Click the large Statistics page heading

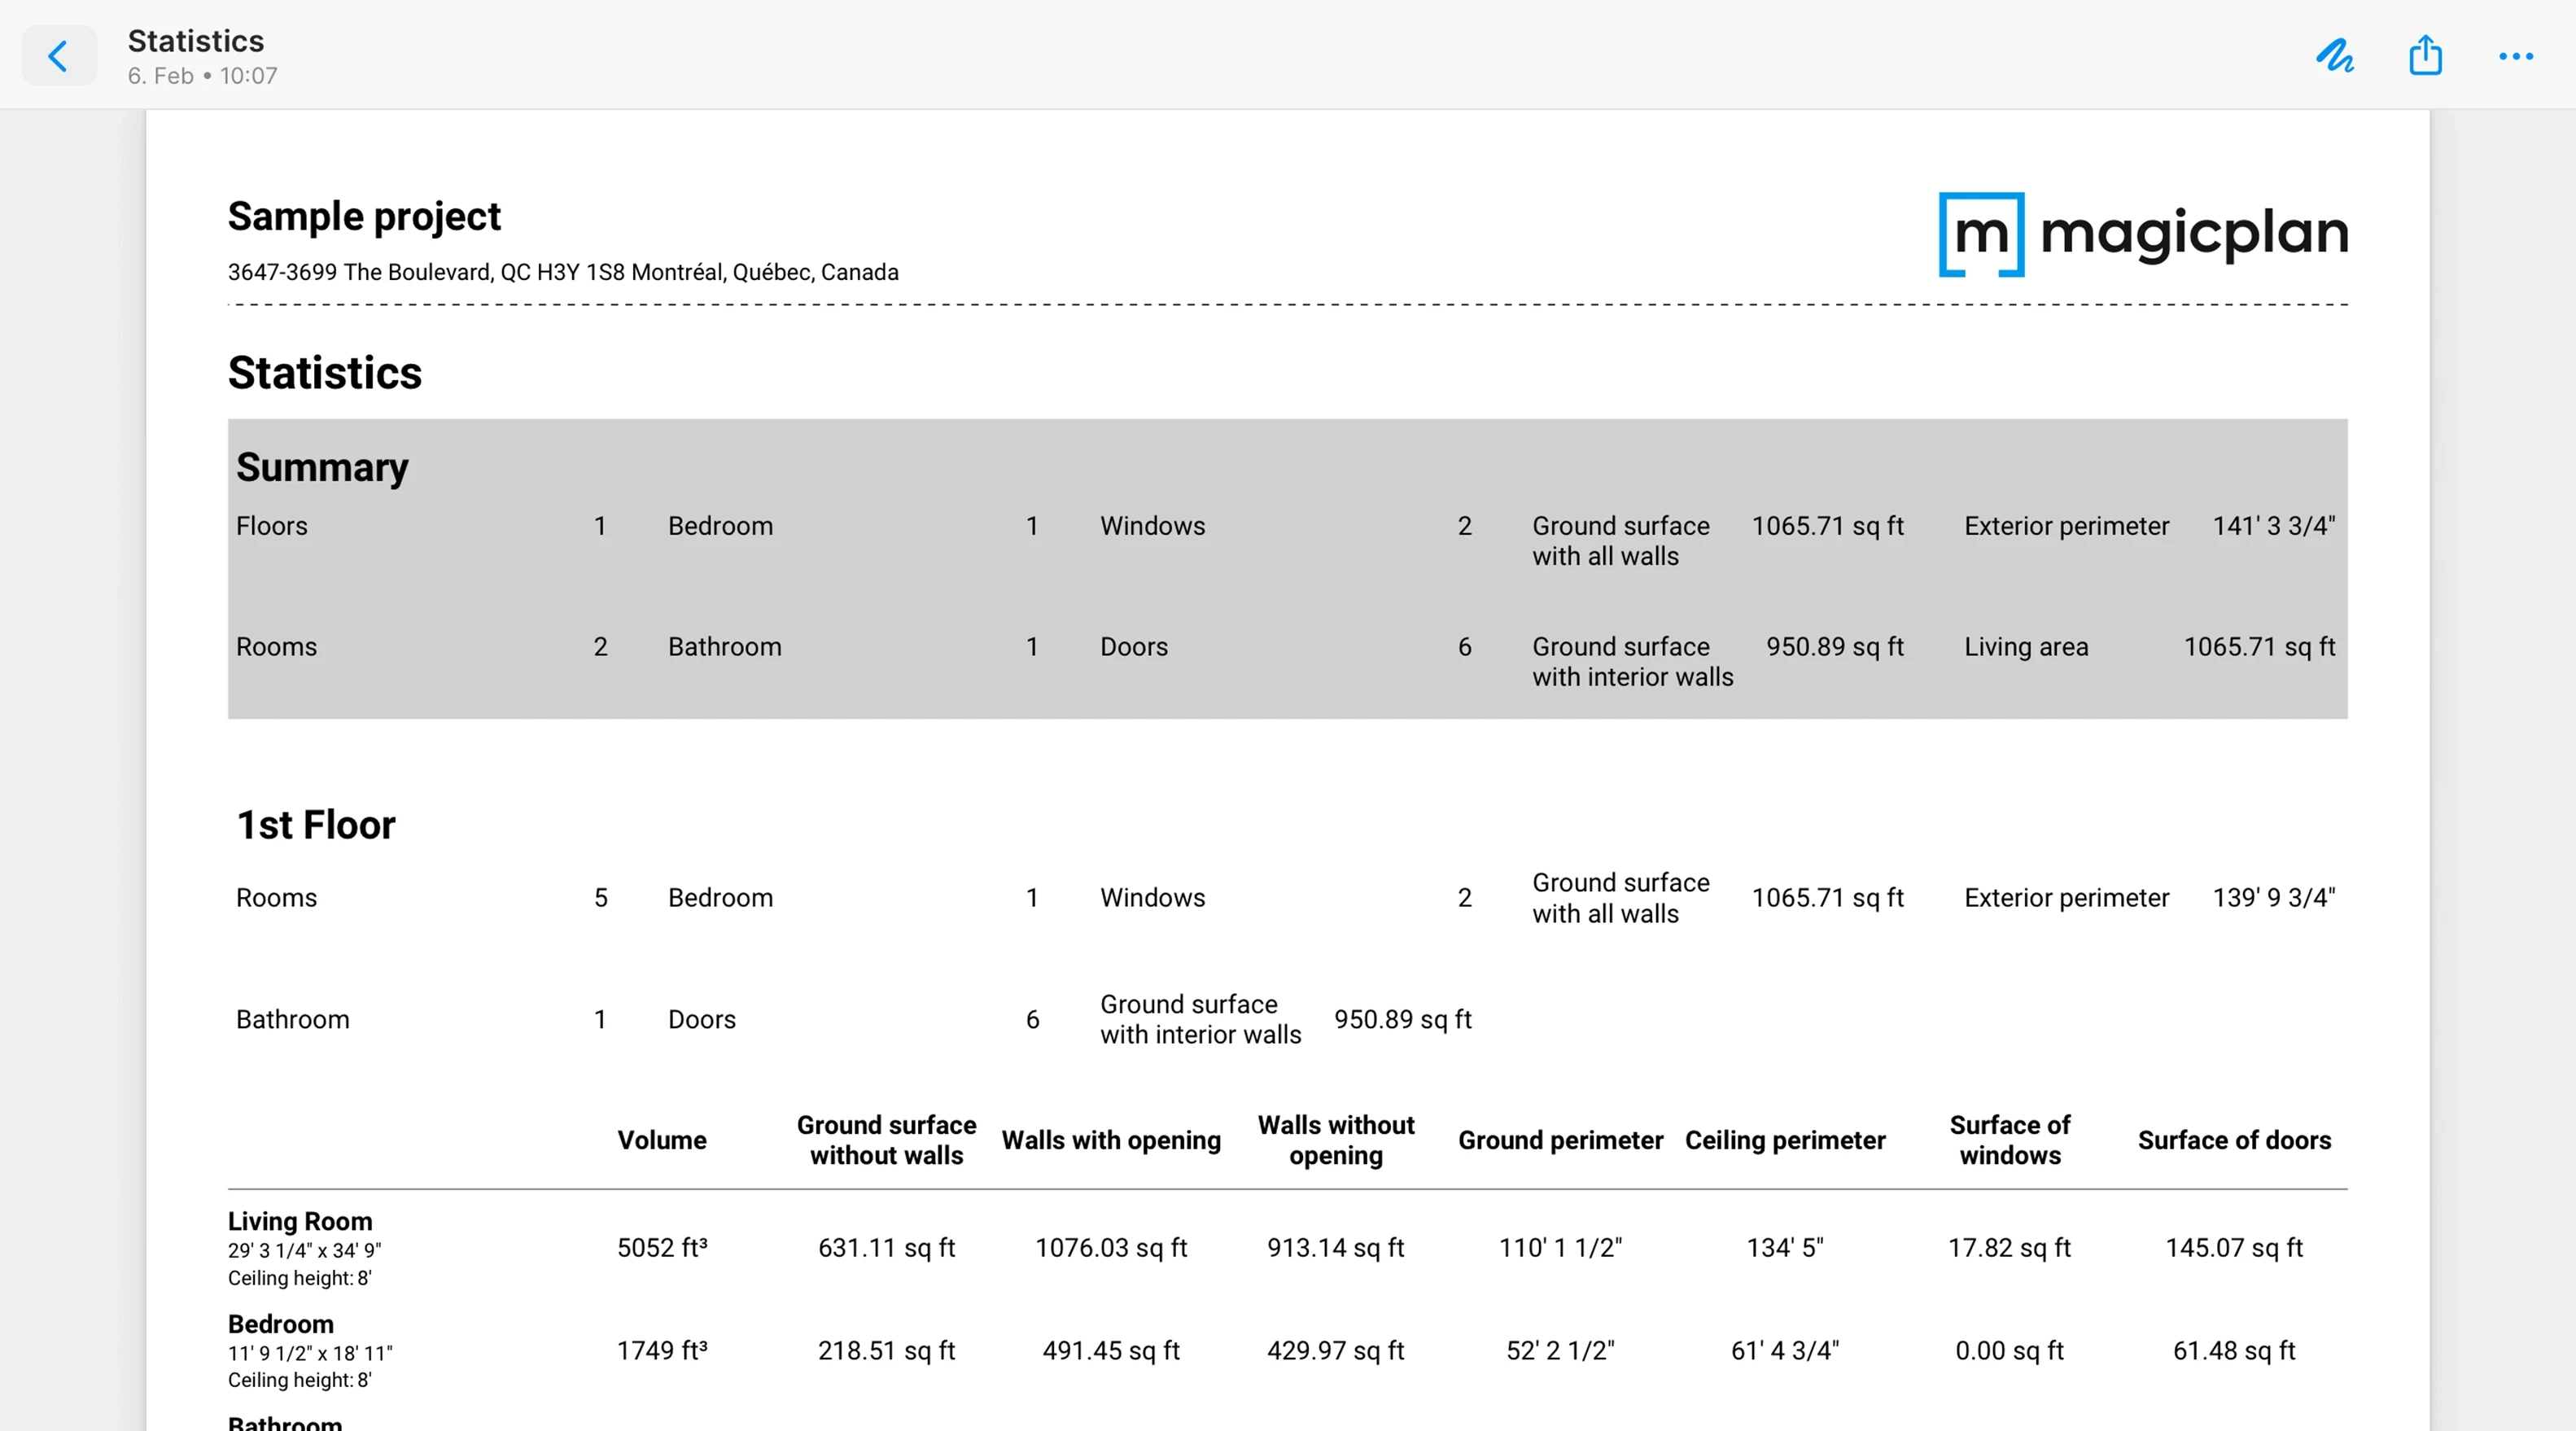[x=324, y=372]
